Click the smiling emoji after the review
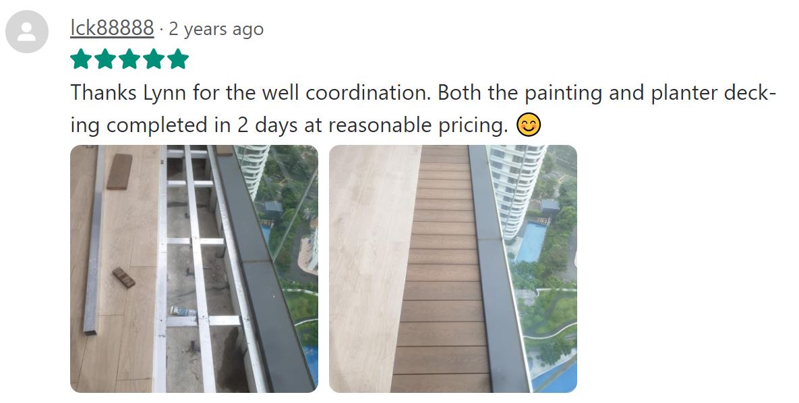Image resolution: width=799 pixels, height=403 pixels. point(529,125)
